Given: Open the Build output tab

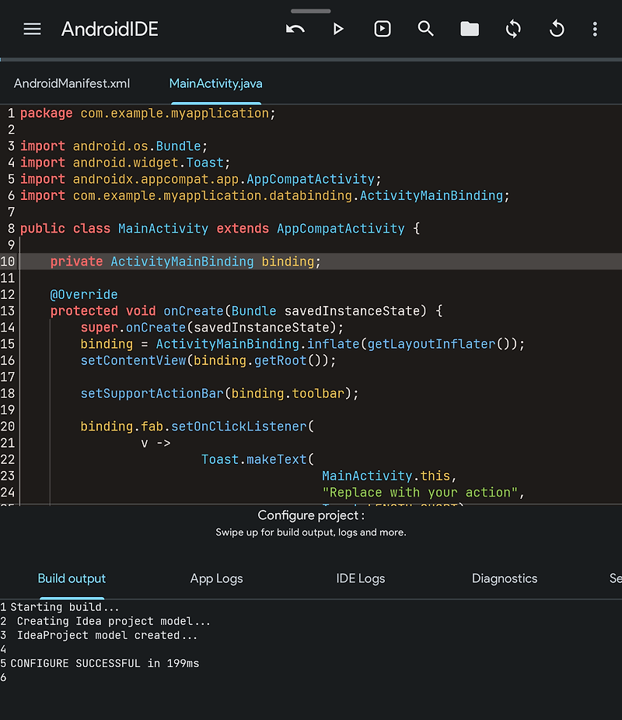Looking at the screenshot, I should click(72, 578).
